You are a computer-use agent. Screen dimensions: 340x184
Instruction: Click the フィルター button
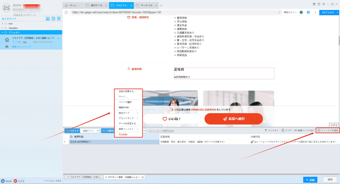point(272,130)
